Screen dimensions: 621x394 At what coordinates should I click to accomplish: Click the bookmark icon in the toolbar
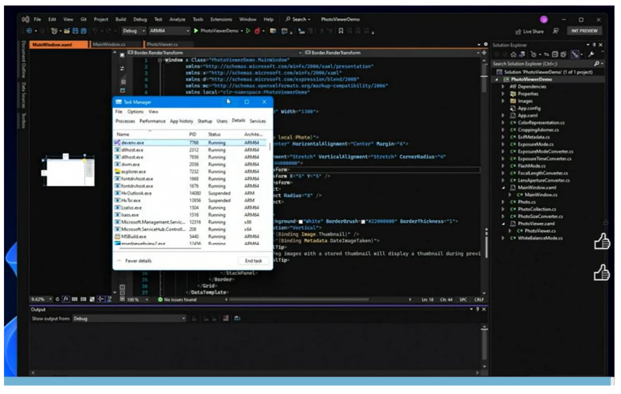tap(341, 31)
